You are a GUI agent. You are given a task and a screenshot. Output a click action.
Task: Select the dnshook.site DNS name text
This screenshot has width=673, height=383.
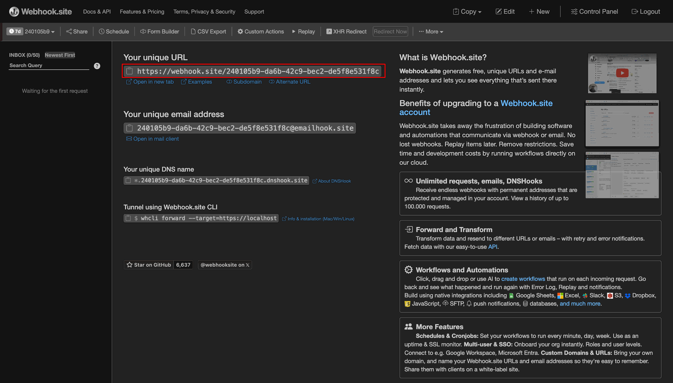(221, 180)
